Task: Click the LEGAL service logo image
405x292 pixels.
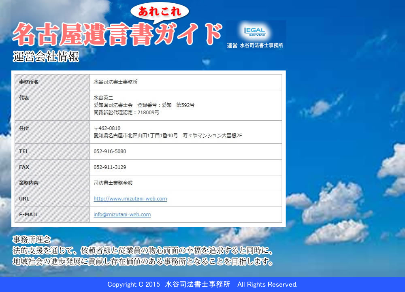Action: coord(255,31)
